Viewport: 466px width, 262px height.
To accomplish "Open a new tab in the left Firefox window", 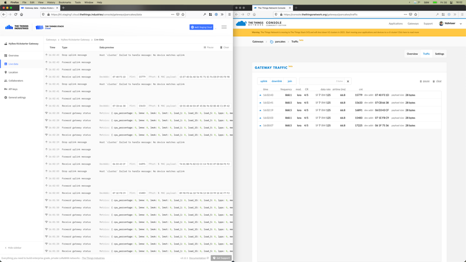I will (x=63, y=8).
